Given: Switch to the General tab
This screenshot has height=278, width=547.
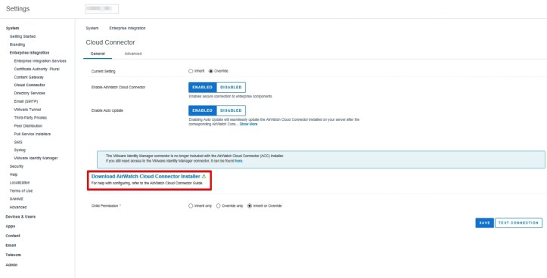Looking at the screenshot, I should [x=98, y=54].
